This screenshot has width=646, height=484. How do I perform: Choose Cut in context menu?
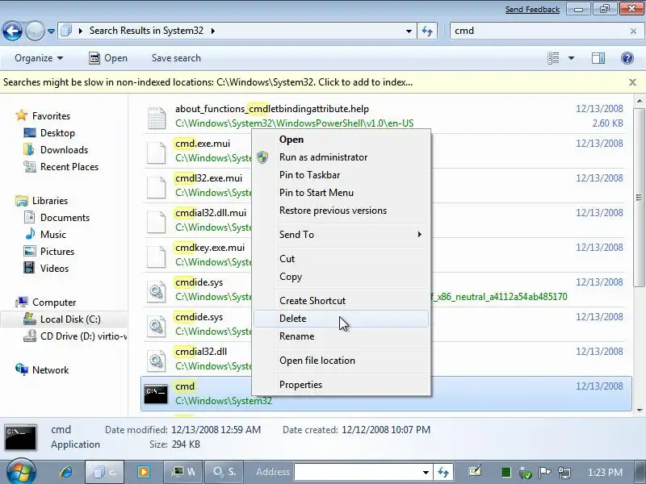coord(341,259)
